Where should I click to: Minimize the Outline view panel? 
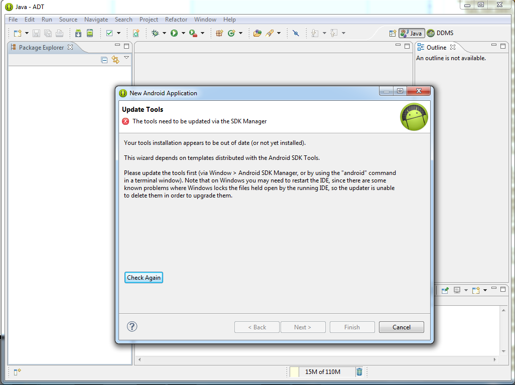tap(493, 45)
